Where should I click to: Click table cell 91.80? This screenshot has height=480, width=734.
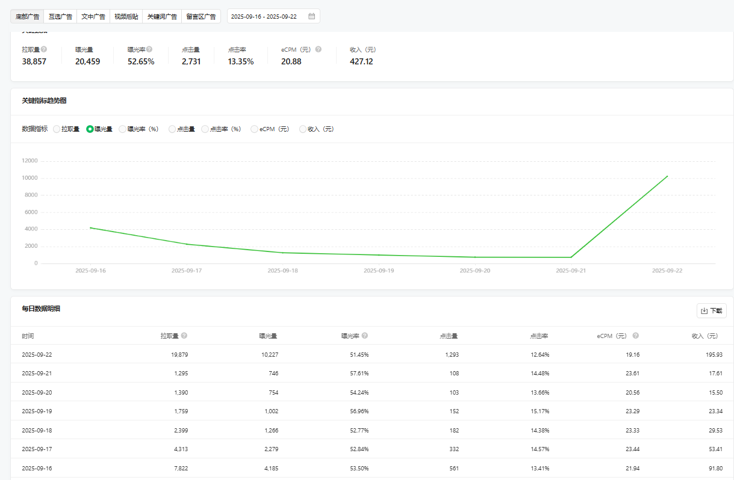pos(715,468)
